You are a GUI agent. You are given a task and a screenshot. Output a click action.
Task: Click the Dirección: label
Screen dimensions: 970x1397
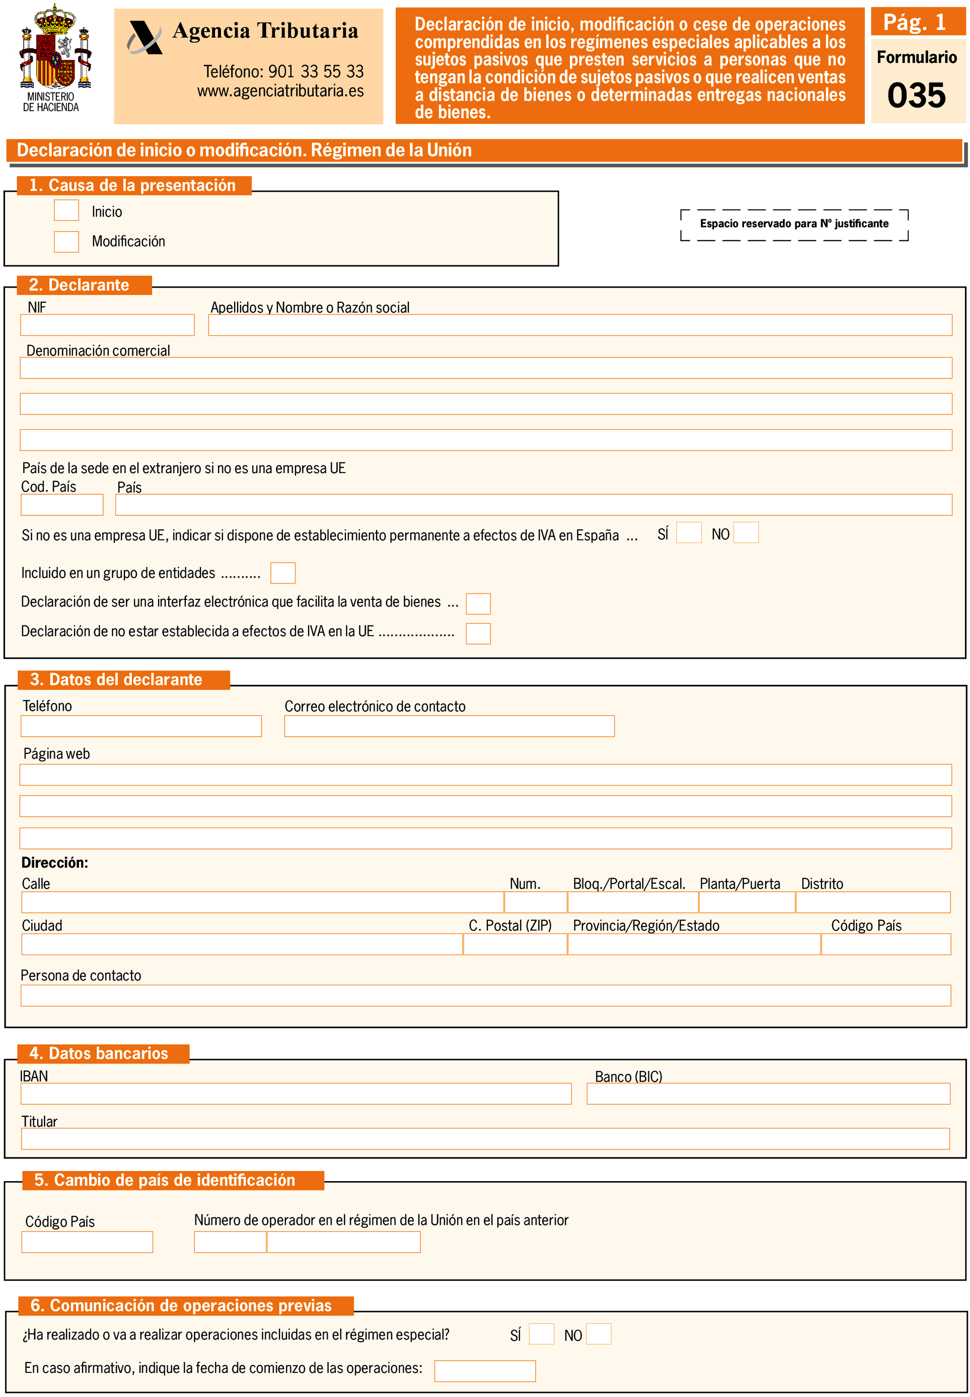(55, 862)
